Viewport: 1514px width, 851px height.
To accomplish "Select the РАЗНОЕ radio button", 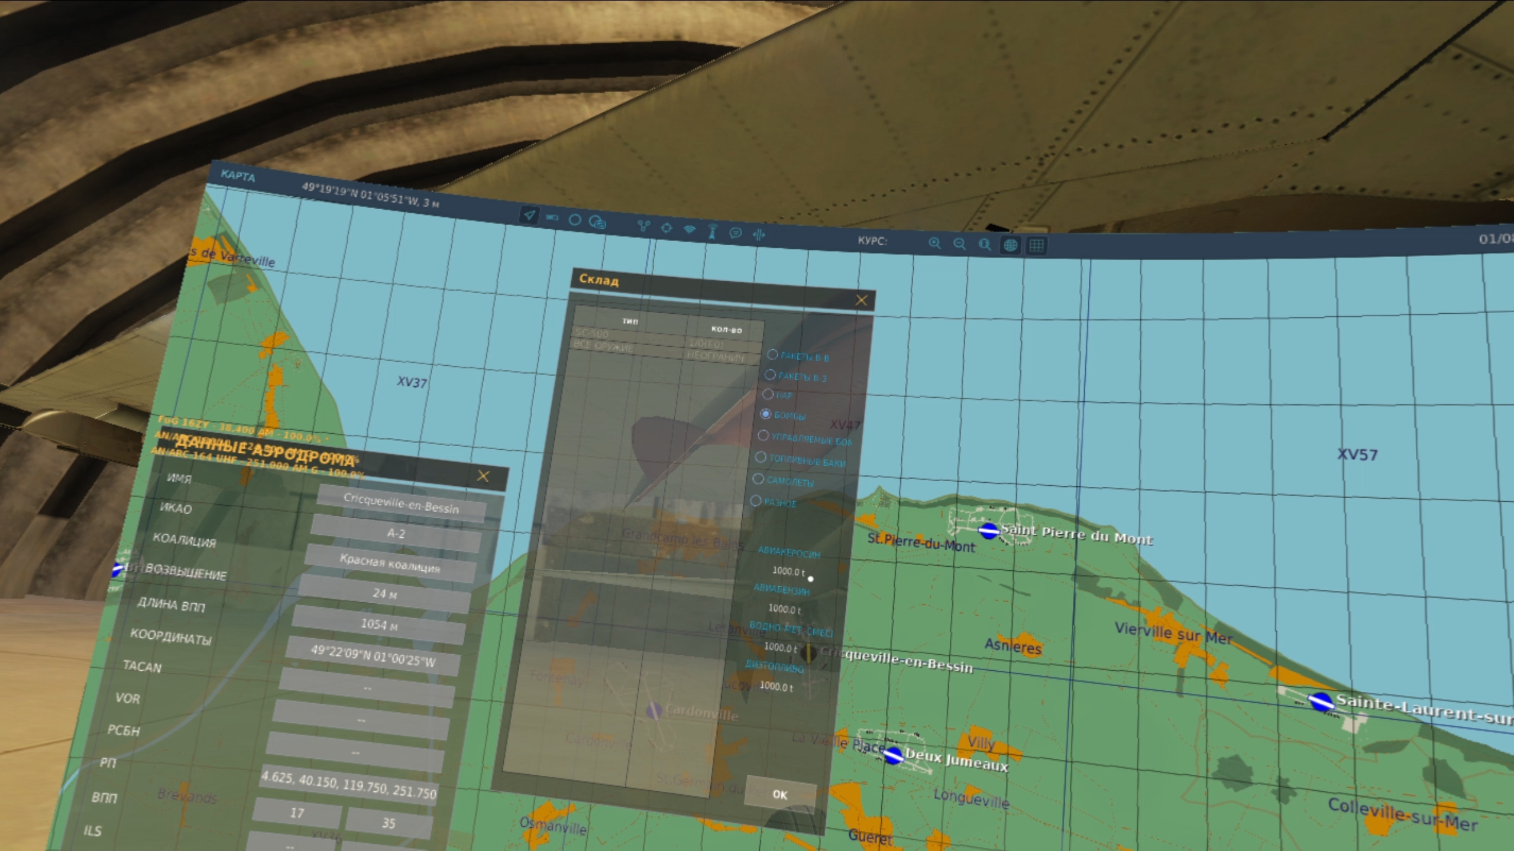I will (x=756, y=501).
